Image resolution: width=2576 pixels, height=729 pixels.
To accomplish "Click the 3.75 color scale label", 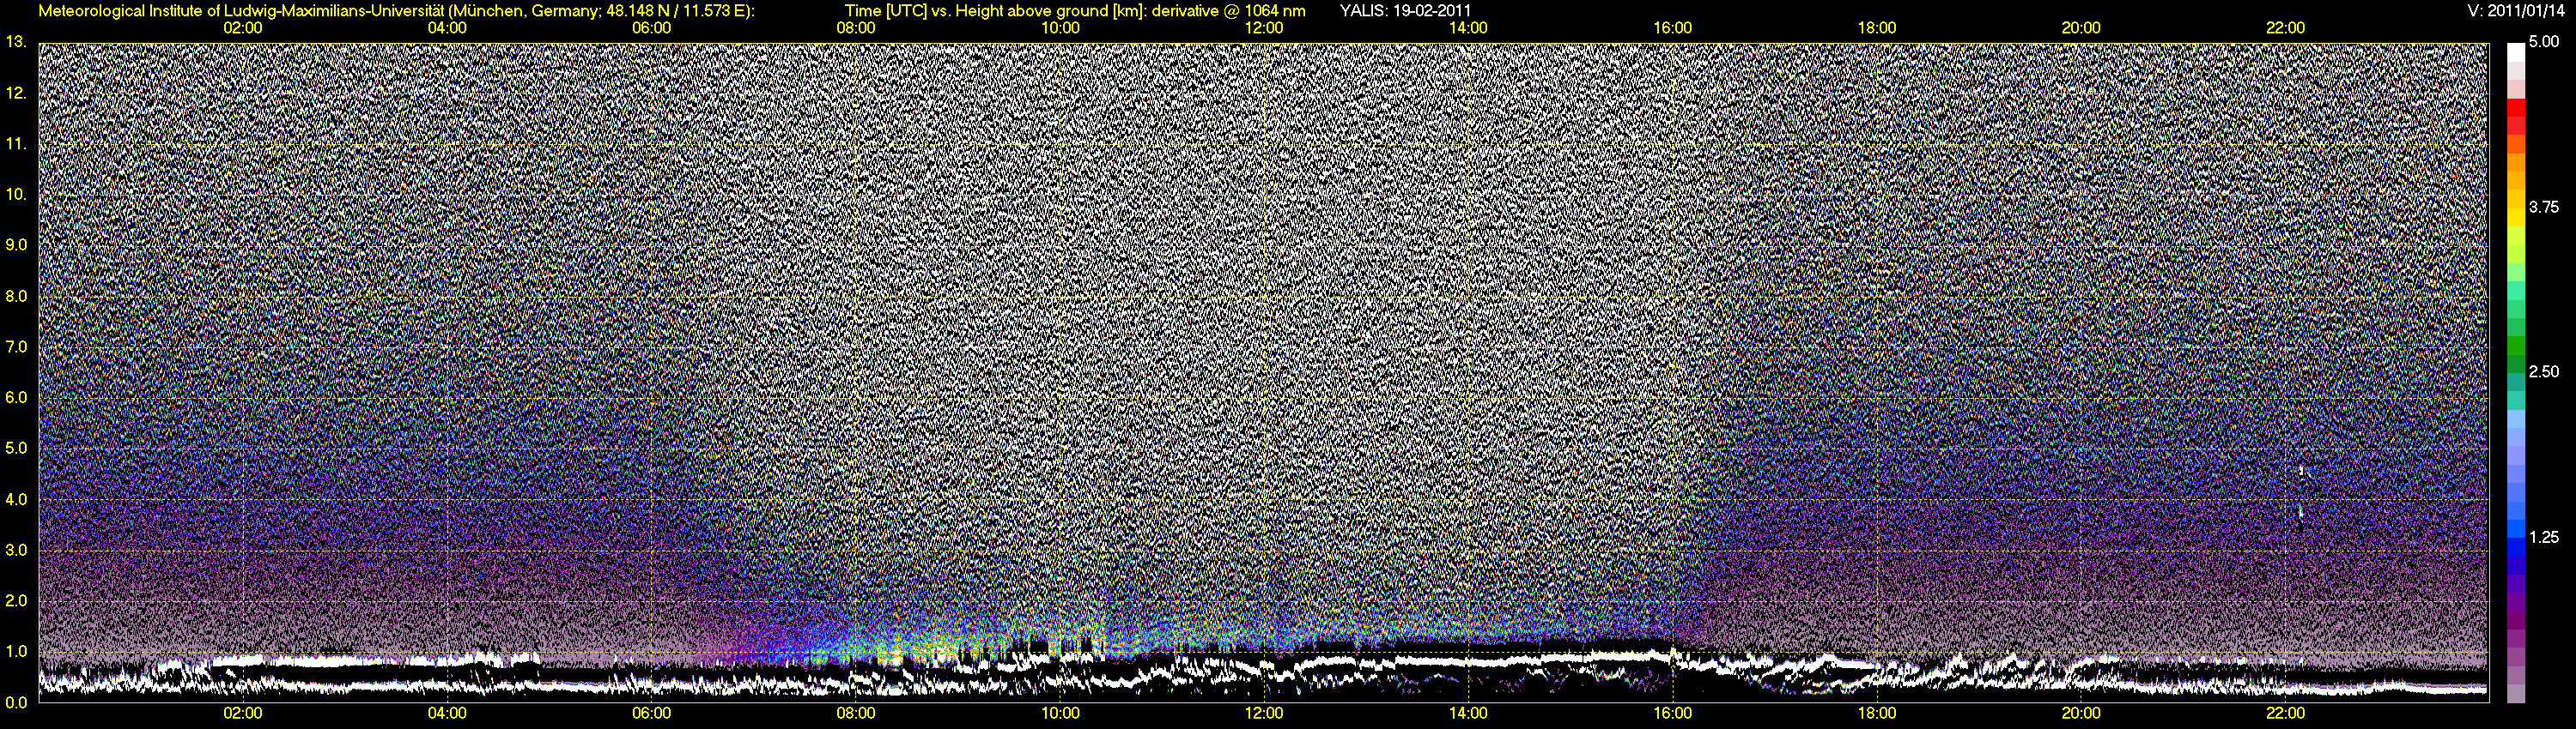I will [2543, 207].
